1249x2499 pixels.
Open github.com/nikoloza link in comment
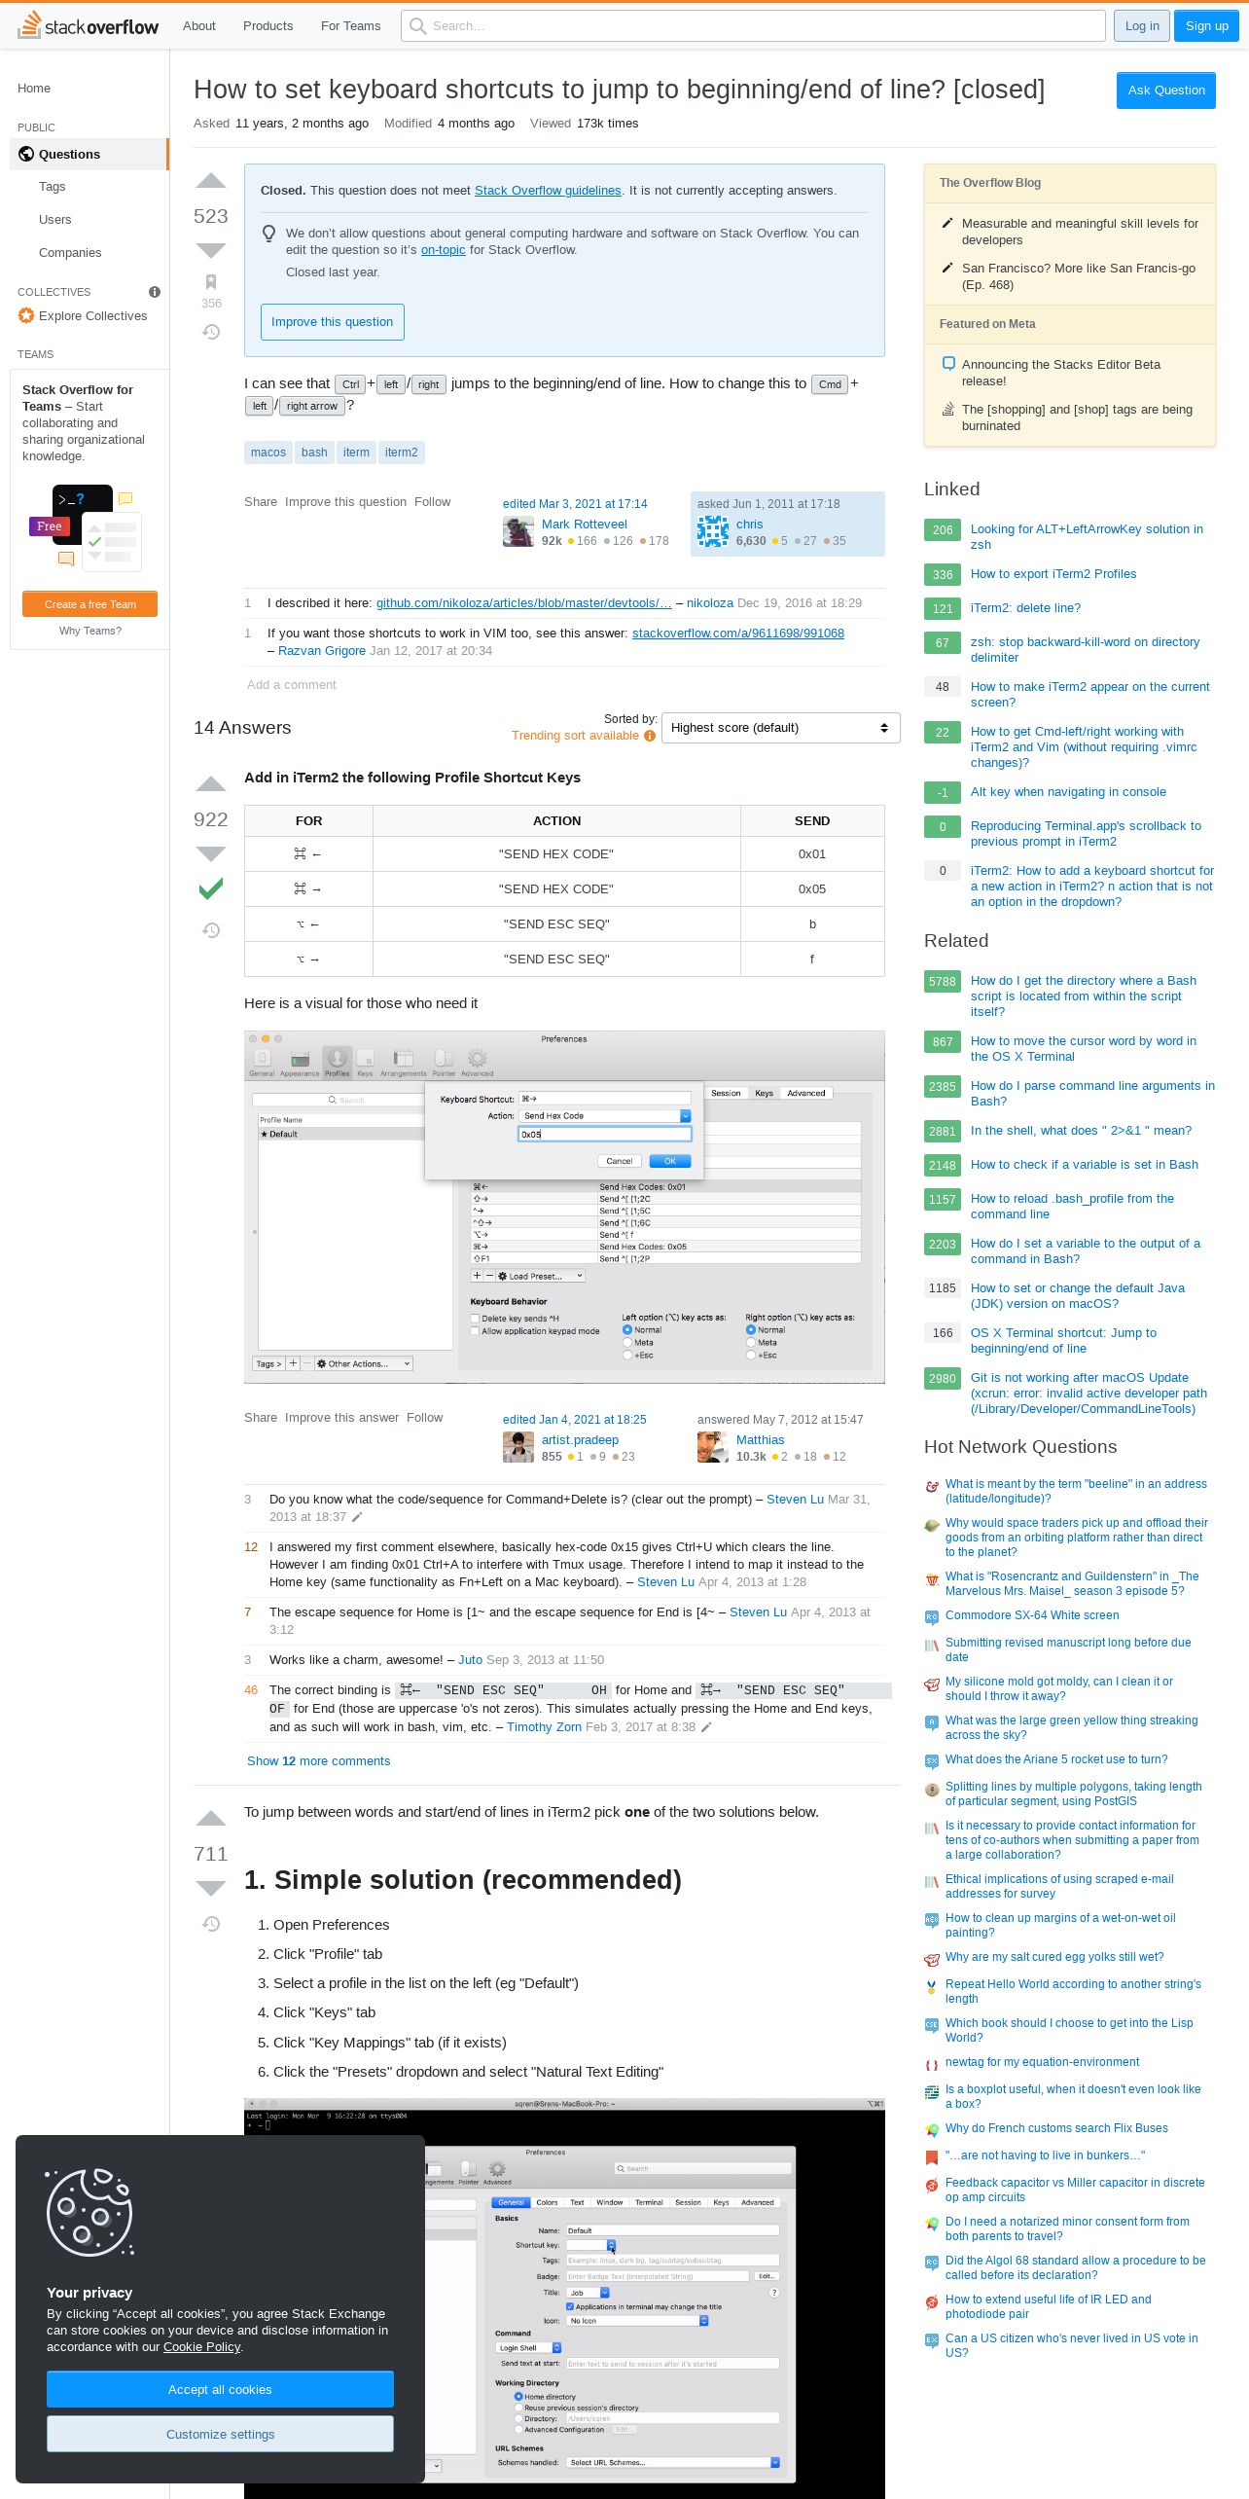523,603
